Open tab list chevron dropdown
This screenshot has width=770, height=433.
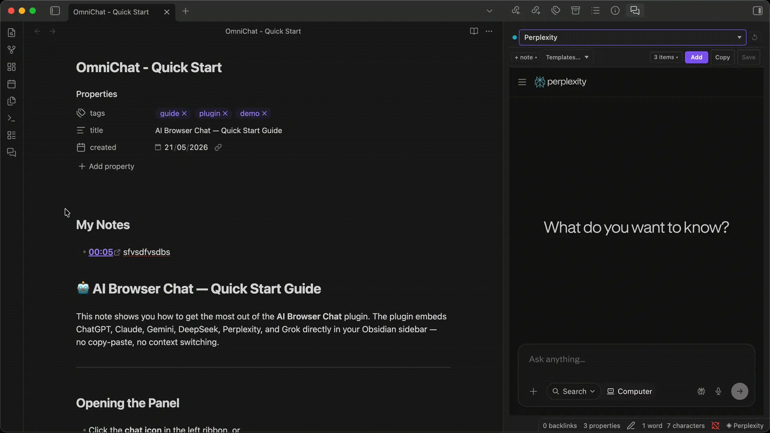click(489, 11)
